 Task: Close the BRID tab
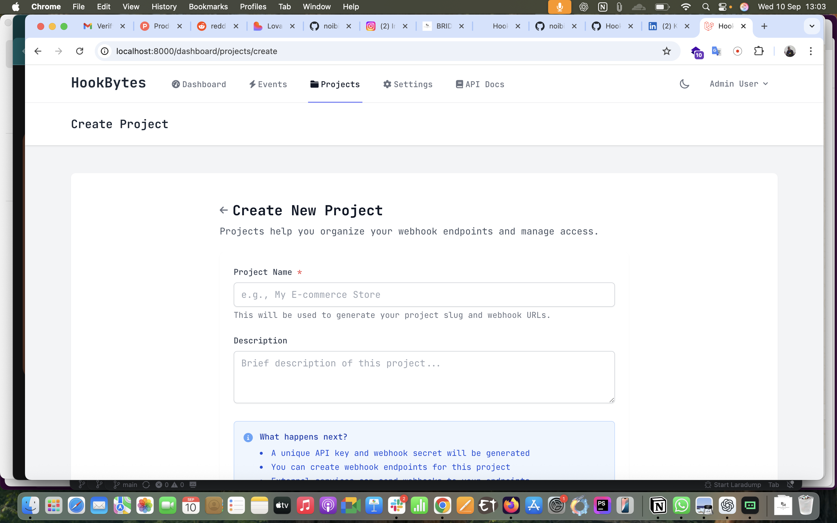click(462, 26)
